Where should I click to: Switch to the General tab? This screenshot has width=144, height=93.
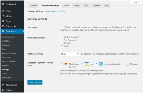34,6
